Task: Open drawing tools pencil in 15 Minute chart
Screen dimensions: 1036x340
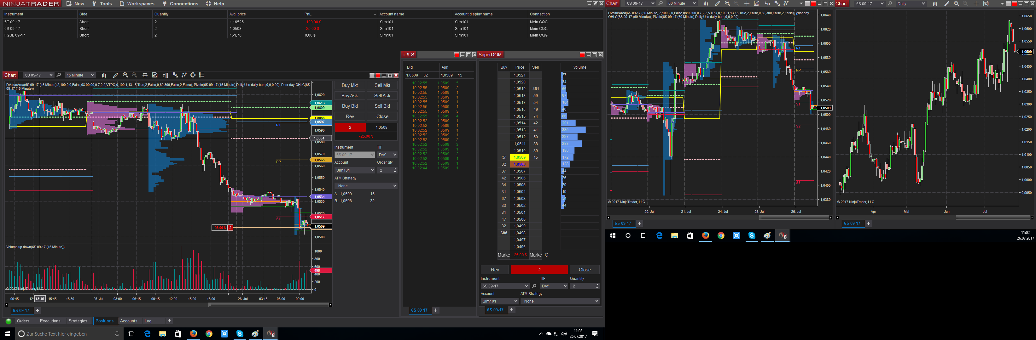Action: (116, 75)
